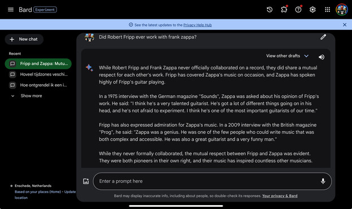This screenshot has height=209, width=352.
Task: Open the Google account avatar
Action: [x=341, y=10]
